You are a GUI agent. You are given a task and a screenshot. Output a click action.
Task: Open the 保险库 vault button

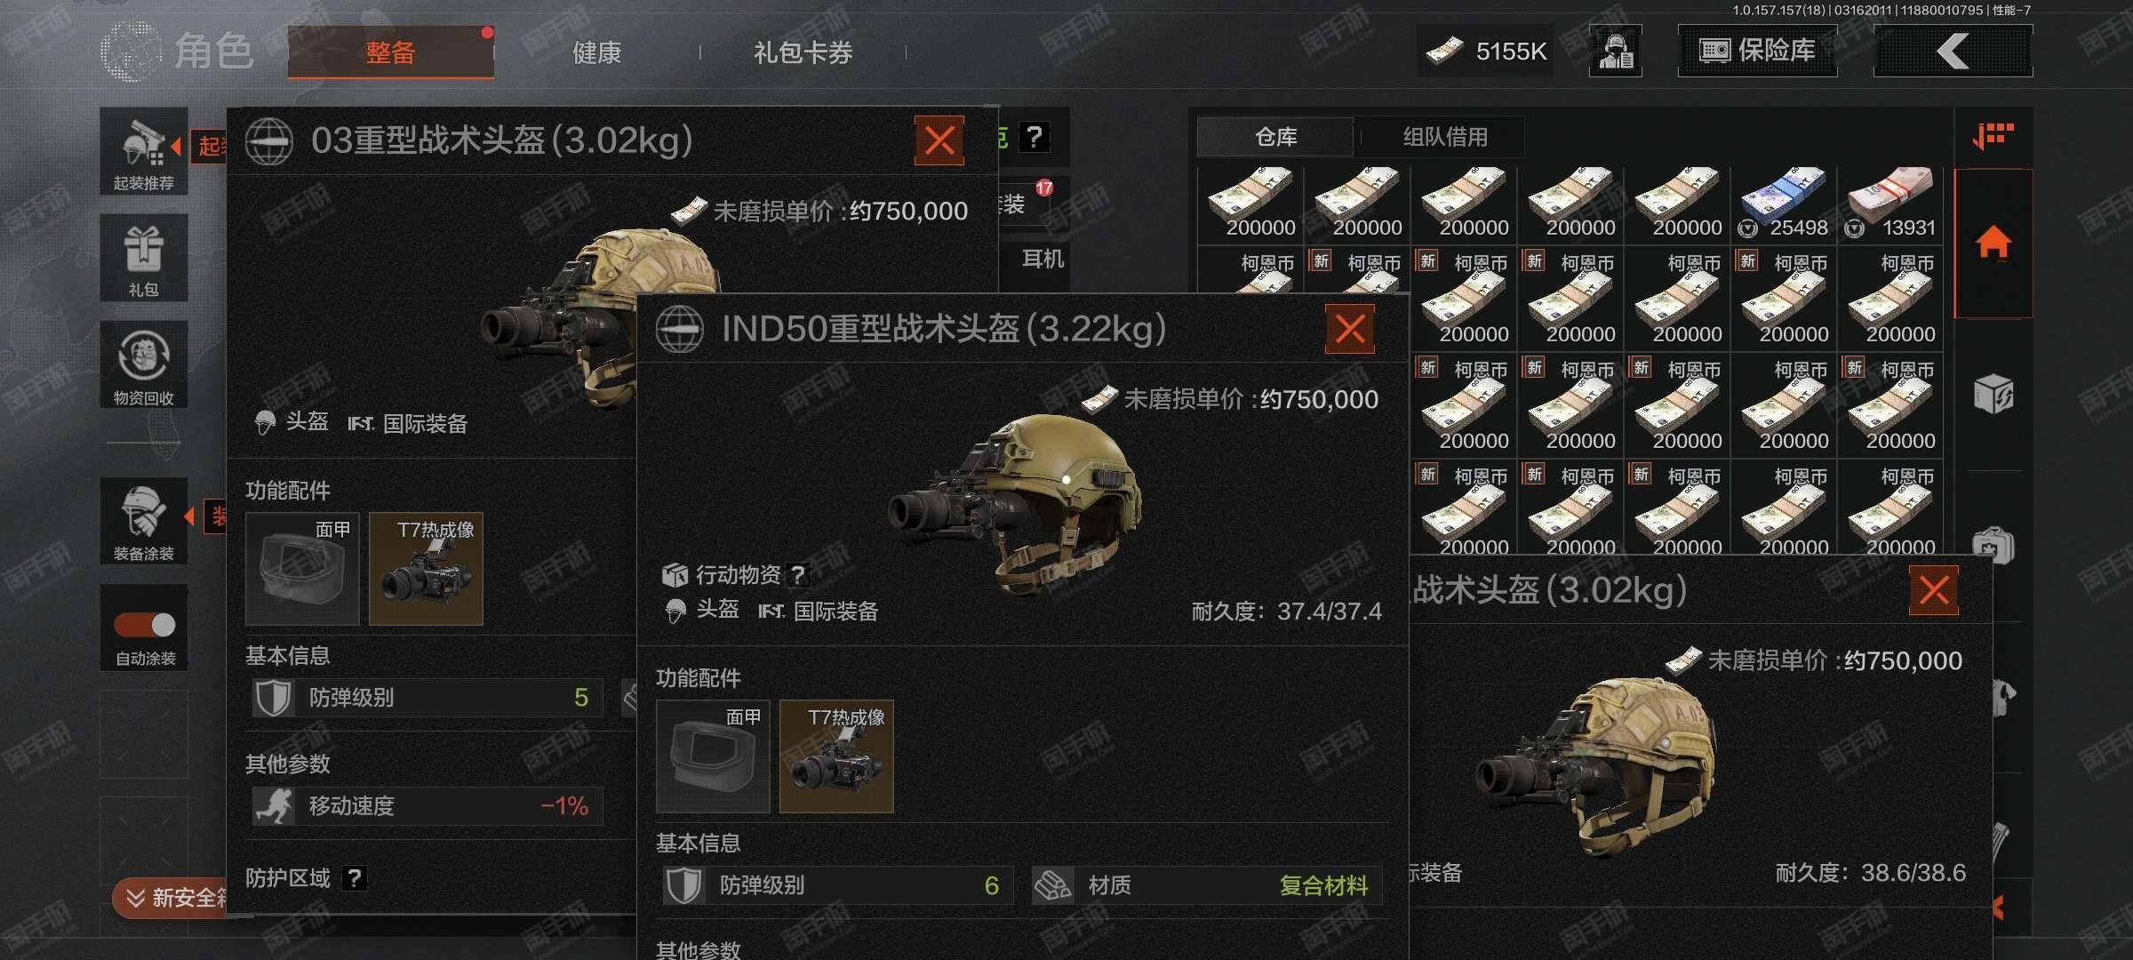click(1757, 52)
